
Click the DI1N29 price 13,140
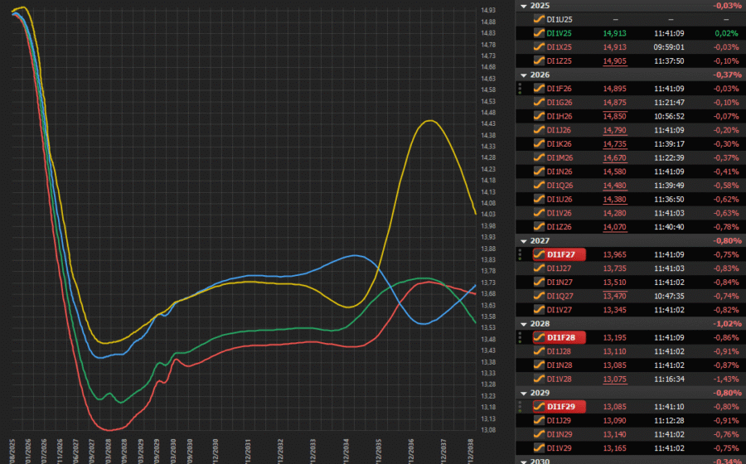coord(615,434)
